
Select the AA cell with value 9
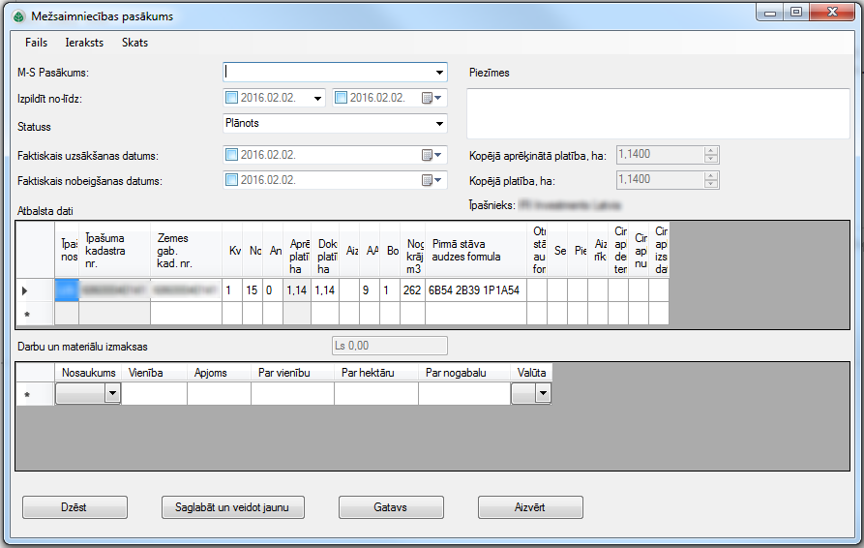tap(370, 290)
